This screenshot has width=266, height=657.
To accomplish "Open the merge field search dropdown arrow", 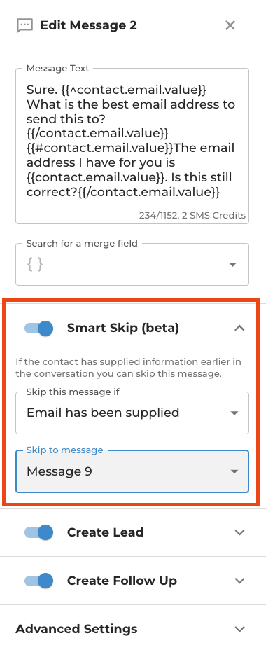I will click(x=232, y=265).
